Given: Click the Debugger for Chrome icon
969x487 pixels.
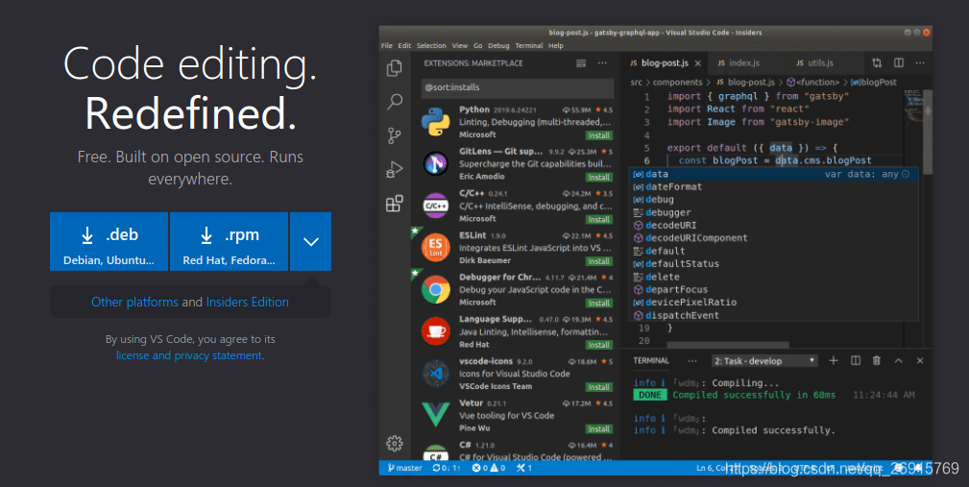Looking at the screenshot, I should (436, 290).
